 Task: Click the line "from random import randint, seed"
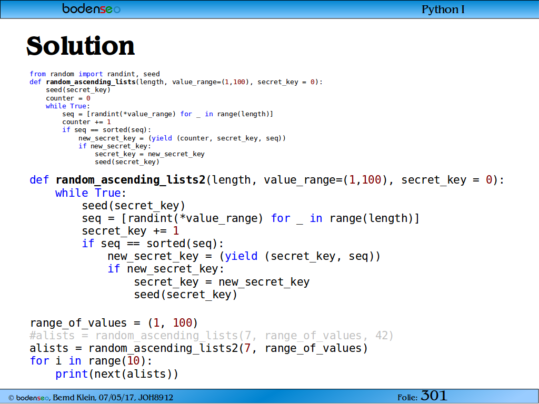pos(95,74)
